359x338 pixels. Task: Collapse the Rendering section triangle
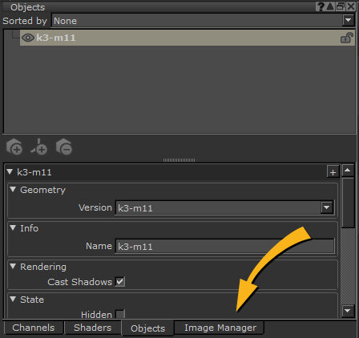point(13,266)
